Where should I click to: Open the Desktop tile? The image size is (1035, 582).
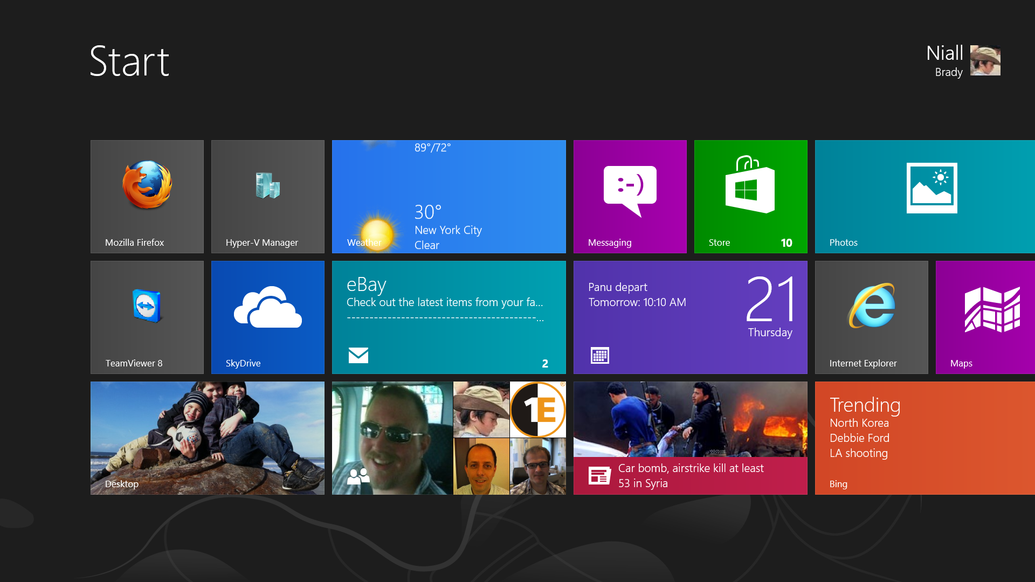pos(208,438)
